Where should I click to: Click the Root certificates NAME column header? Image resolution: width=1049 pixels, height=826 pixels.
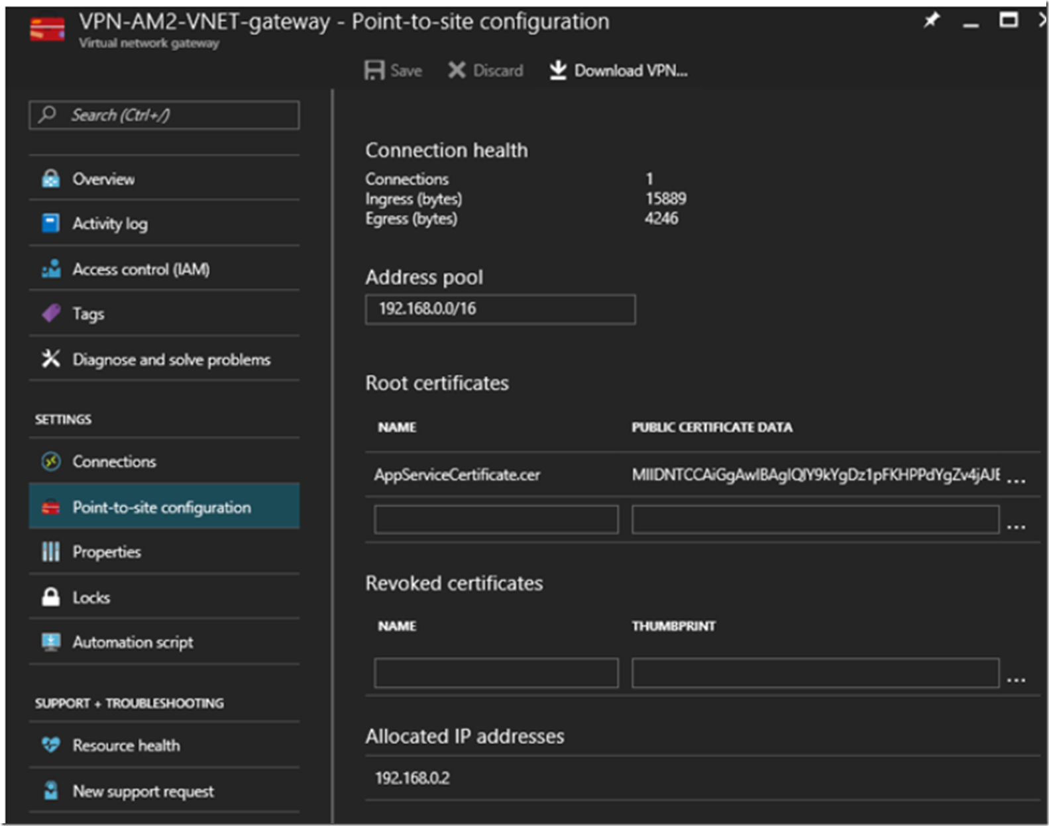tap(397, 427)
